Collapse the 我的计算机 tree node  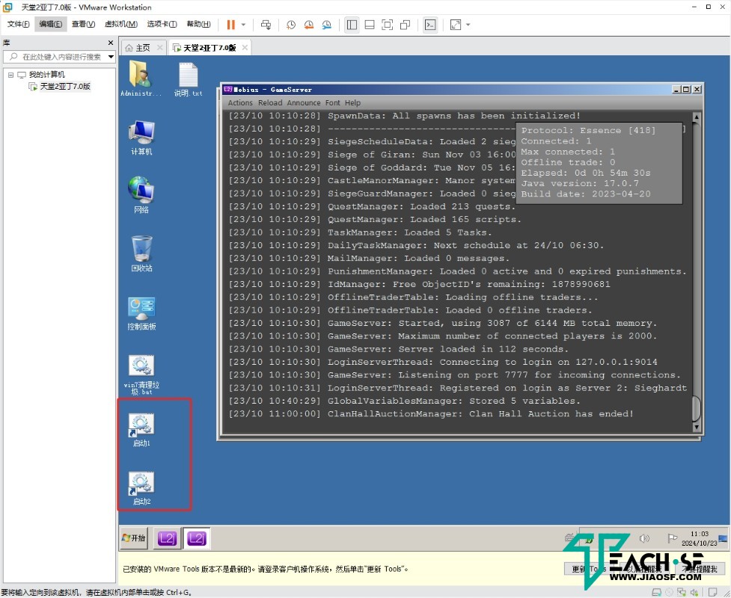coord(10,75)
